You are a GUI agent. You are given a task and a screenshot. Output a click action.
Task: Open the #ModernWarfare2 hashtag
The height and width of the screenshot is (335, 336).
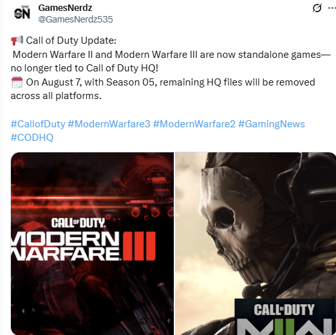click(194, 124)
